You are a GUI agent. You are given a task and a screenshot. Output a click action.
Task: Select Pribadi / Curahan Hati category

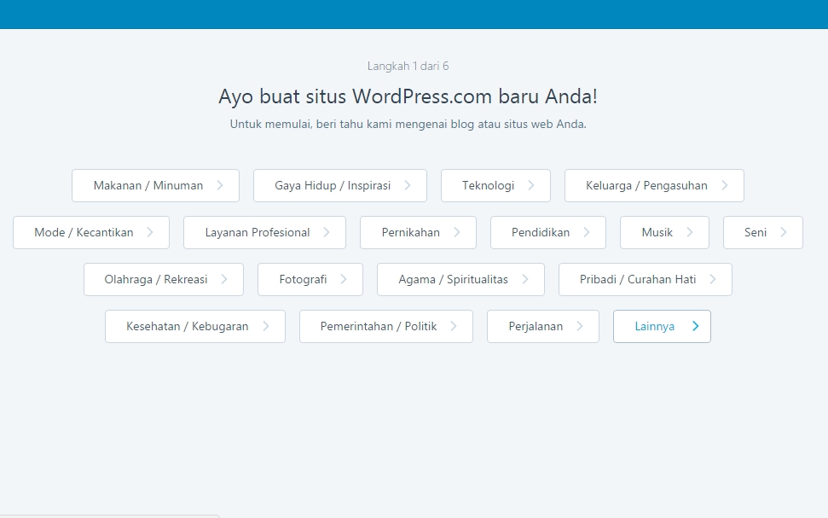pyautogui.click(x=646, y=280)
